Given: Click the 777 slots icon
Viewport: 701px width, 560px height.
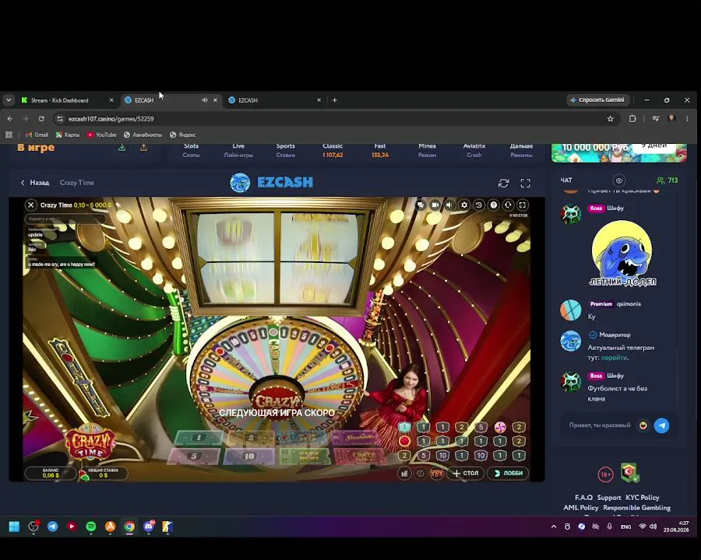Looking at the screenshot, I should click(436, 474).
